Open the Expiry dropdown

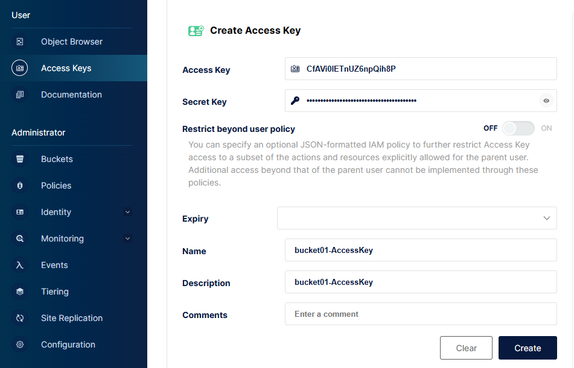(416, 218)
